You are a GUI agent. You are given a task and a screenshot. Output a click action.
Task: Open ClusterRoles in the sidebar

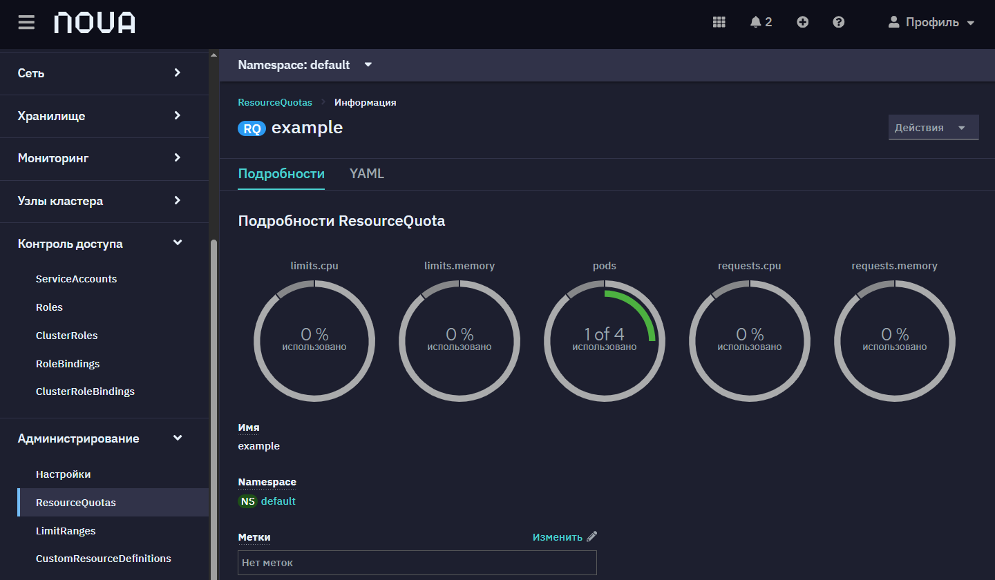[x=66, y=336]
